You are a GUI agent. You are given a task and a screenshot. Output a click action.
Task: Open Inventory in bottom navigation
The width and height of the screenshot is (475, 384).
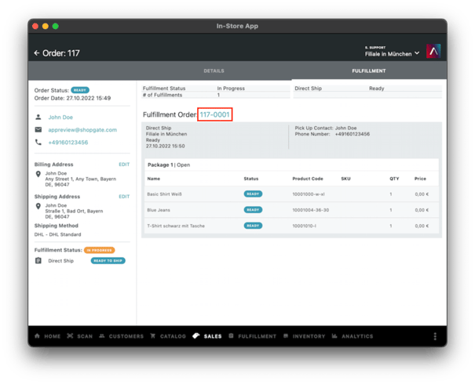pyautogui.click(x=304, y=336)
